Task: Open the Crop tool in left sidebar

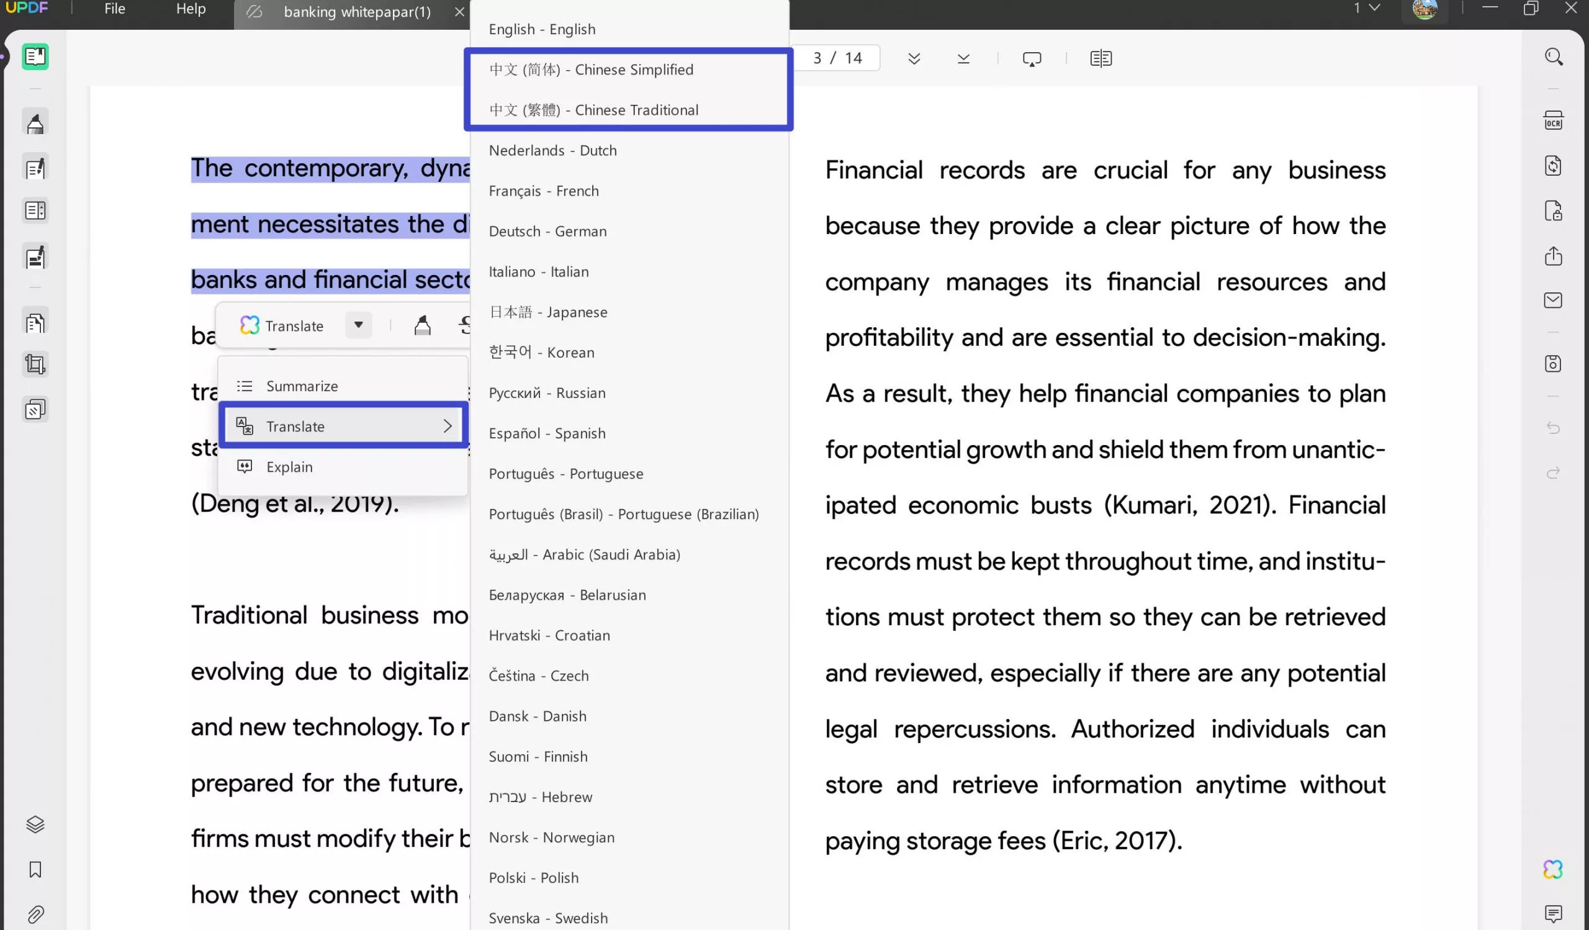Action: 35,364
